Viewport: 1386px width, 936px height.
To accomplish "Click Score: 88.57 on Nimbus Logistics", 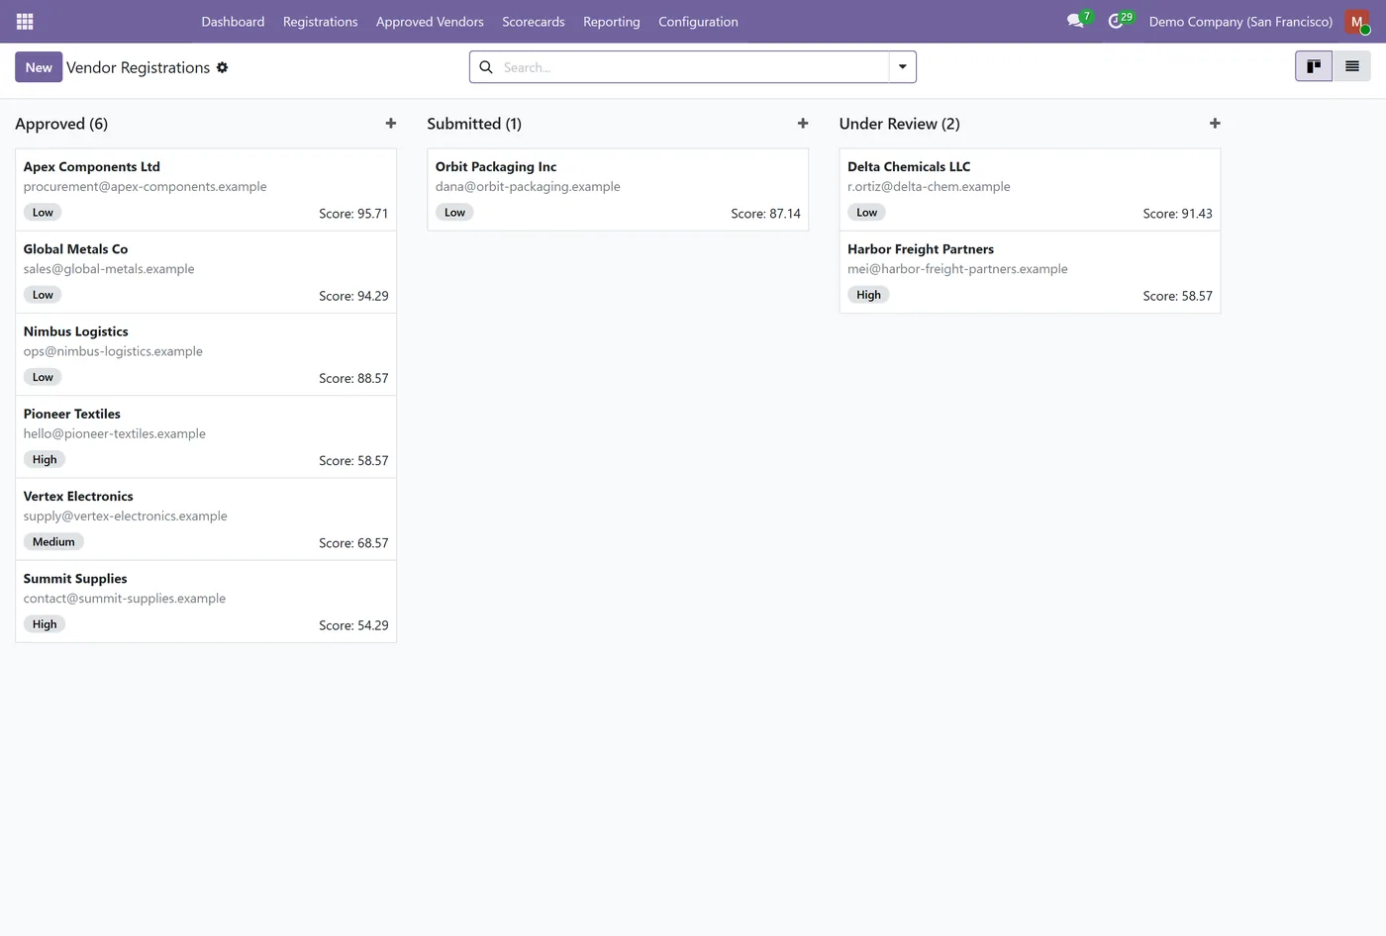I will point(353,378).
